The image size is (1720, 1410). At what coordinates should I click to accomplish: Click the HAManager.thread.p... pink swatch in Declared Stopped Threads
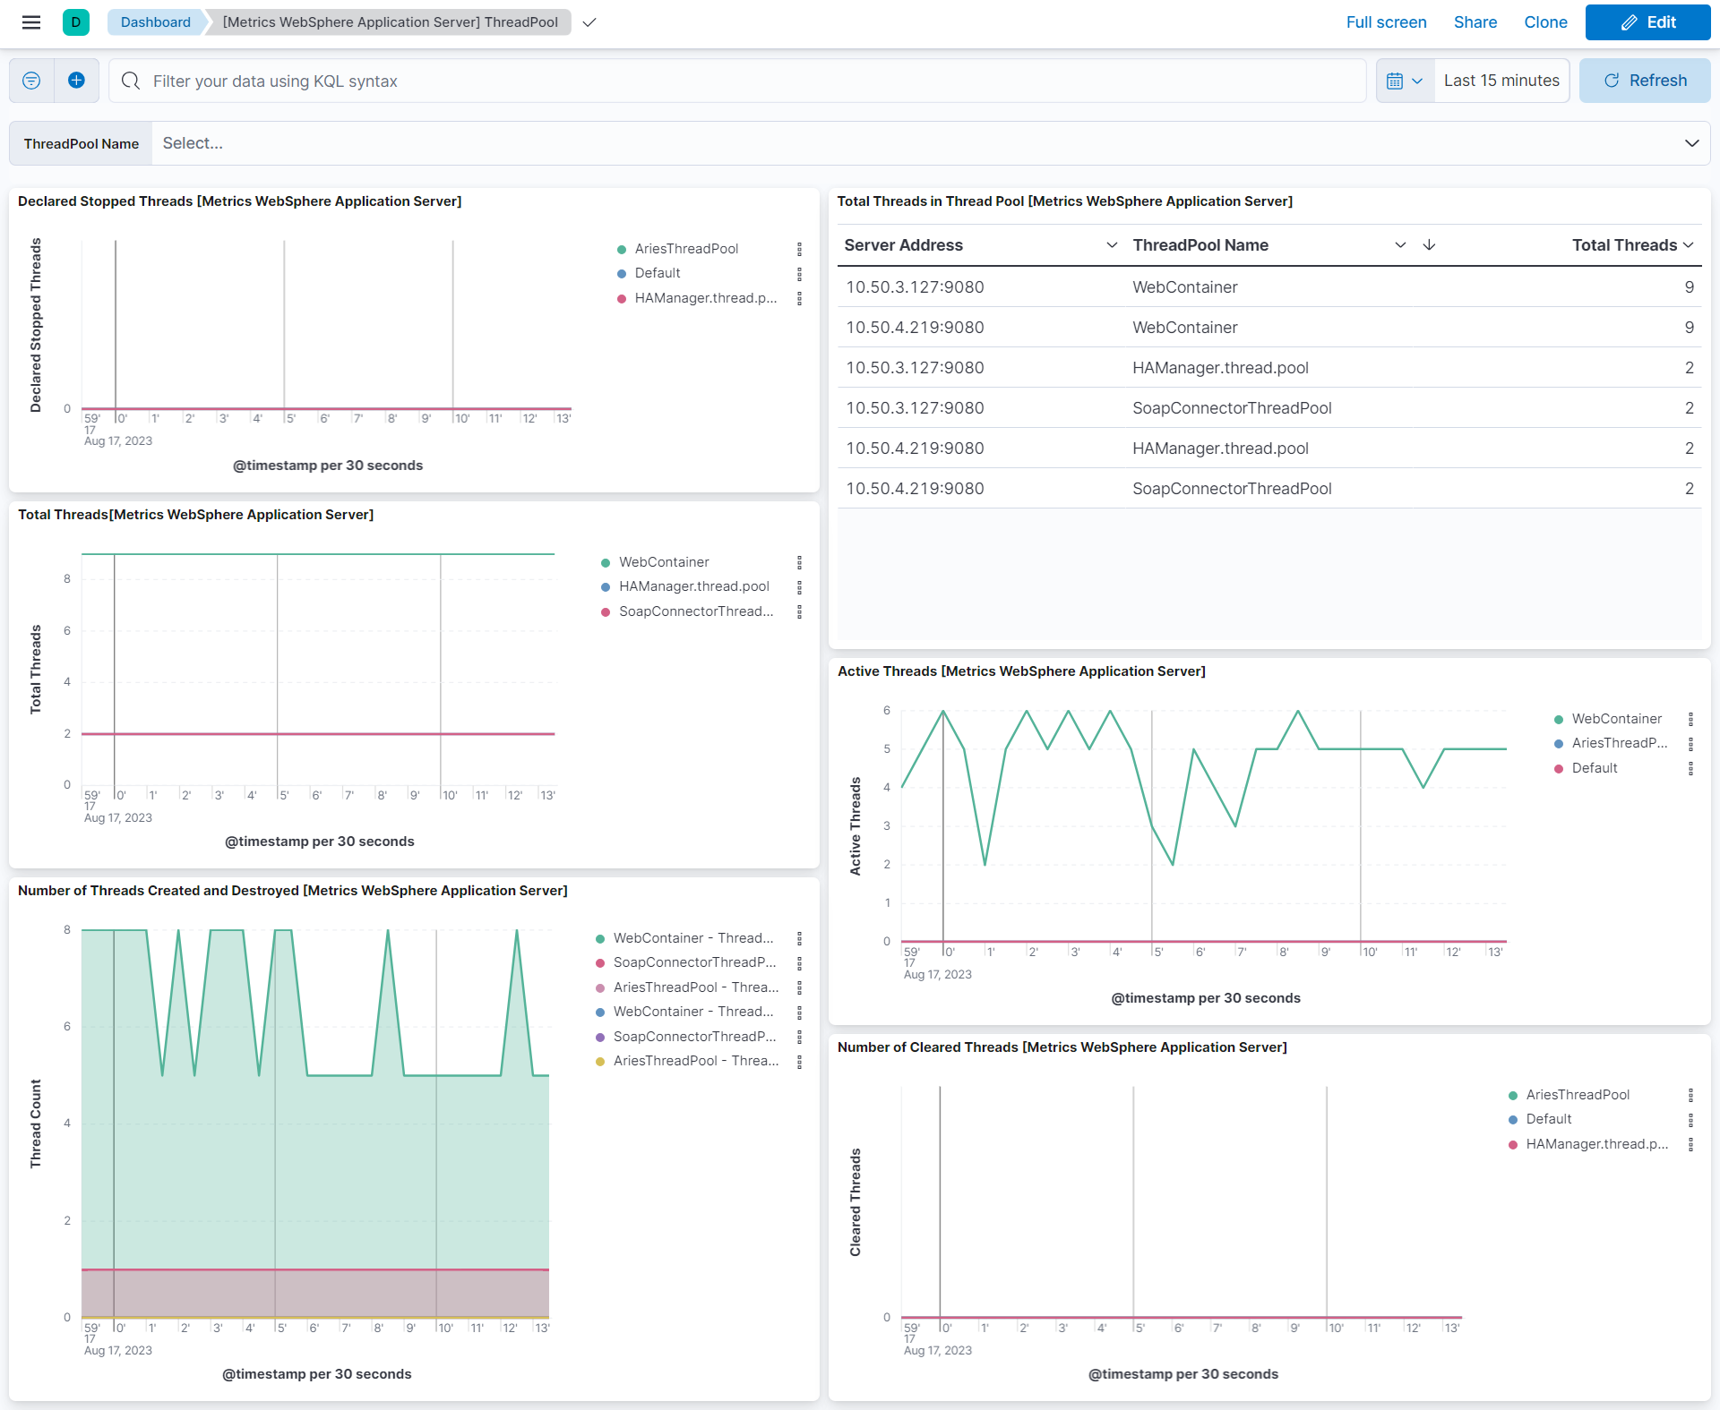click(622, 299)
